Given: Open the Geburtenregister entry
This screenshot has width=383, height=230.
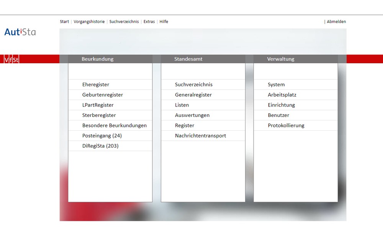Looking at the screenshot, I should [103, 95].
